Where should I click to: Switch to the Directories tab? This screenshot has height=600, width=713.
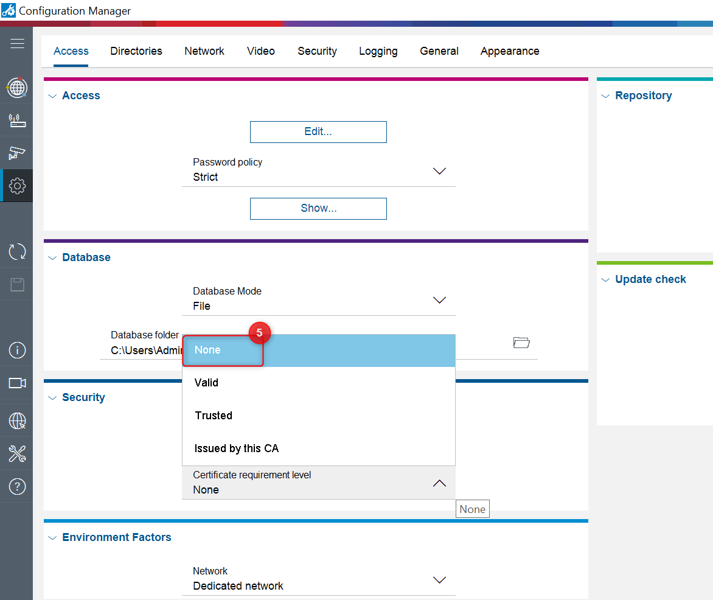click(136, 51)
